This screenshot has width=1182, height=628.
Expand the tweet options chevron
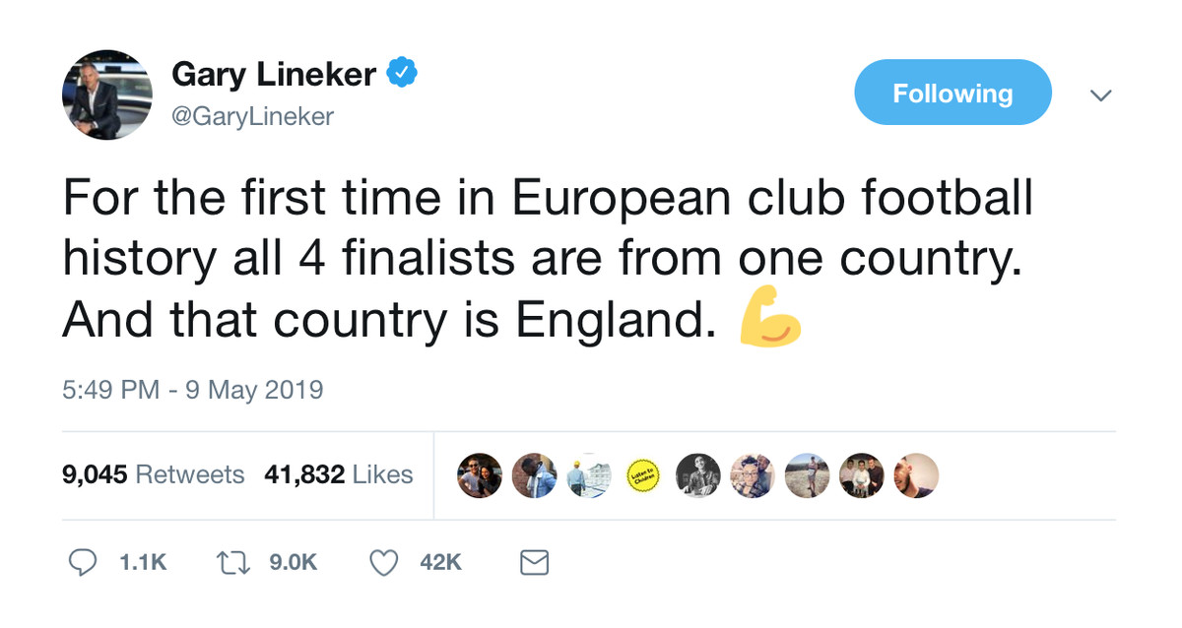pyautogui.click(x=1100, y=95)
